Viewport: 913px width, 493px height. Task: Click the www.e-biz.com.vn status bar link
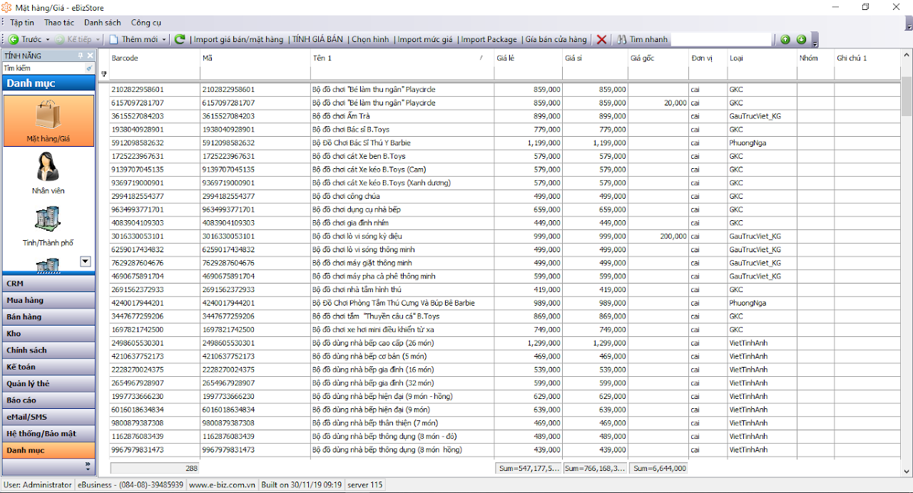click(223, 485)
